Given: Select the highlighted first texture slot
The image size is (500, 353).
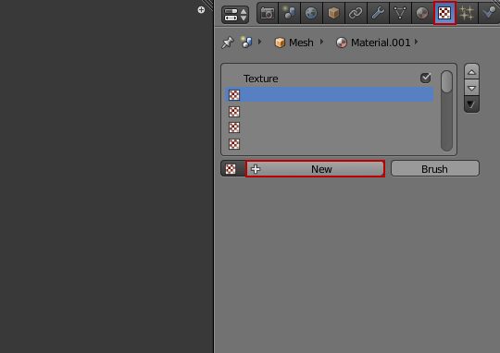Looking at the screenshot, I should click(329, 95).
